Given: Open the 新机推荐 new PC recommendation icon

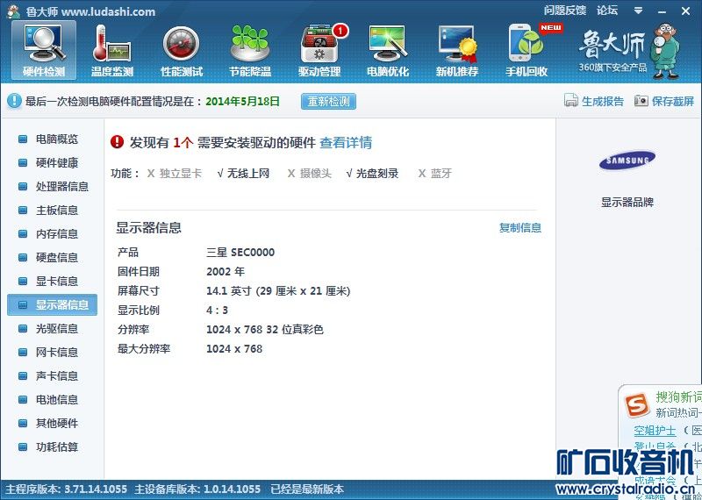Looking at the screenshot, I should tap(457, 50).
